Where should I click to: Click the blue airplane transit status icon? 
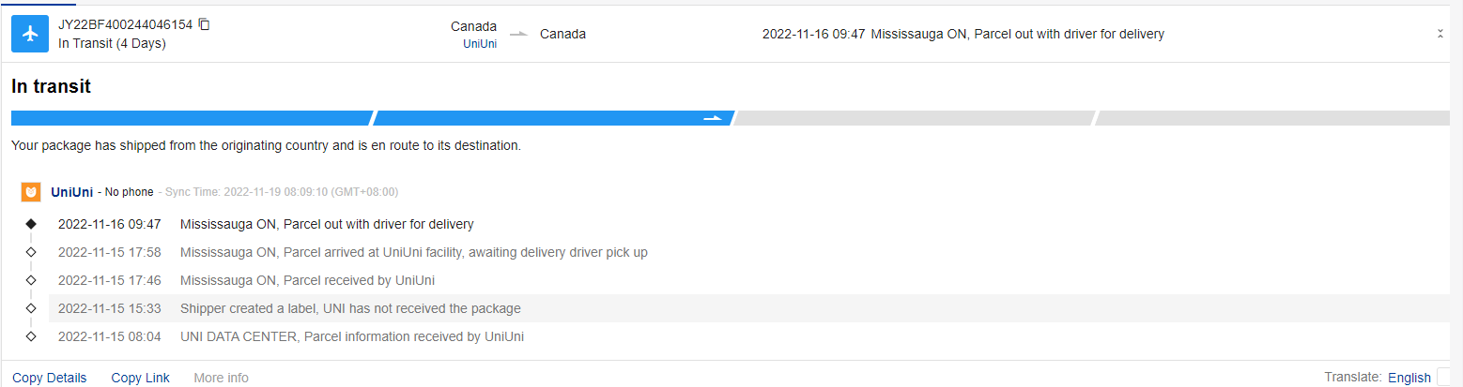[x=30, y=34]
